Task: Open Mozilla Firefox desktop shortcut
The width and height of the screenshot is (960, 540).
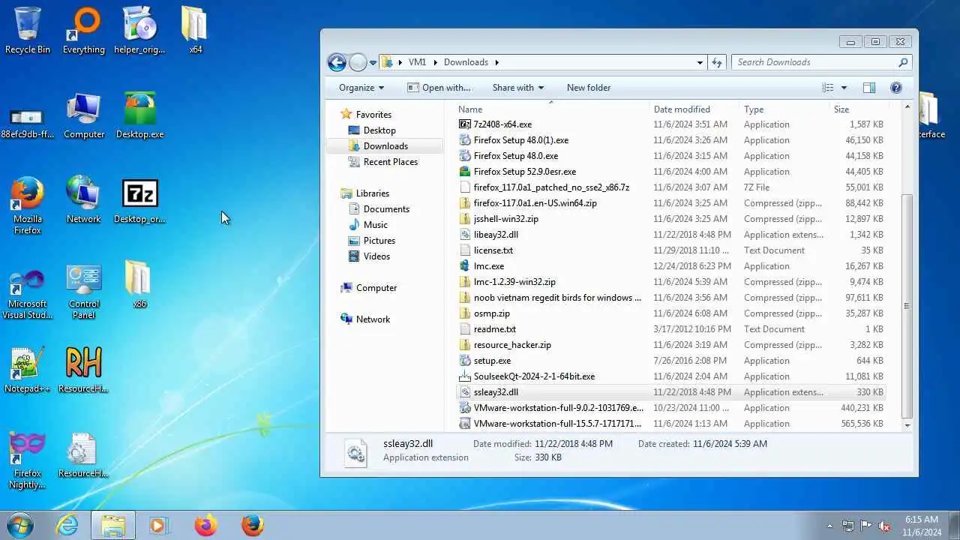Action: (28, 205)
